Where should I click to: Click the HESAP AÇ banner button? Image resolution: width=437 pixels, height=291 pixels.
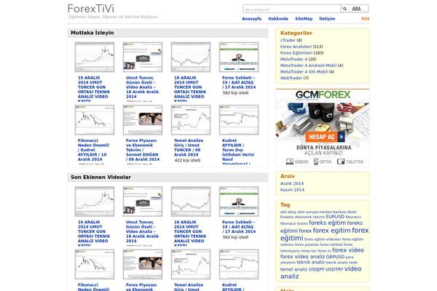(325, 137)
